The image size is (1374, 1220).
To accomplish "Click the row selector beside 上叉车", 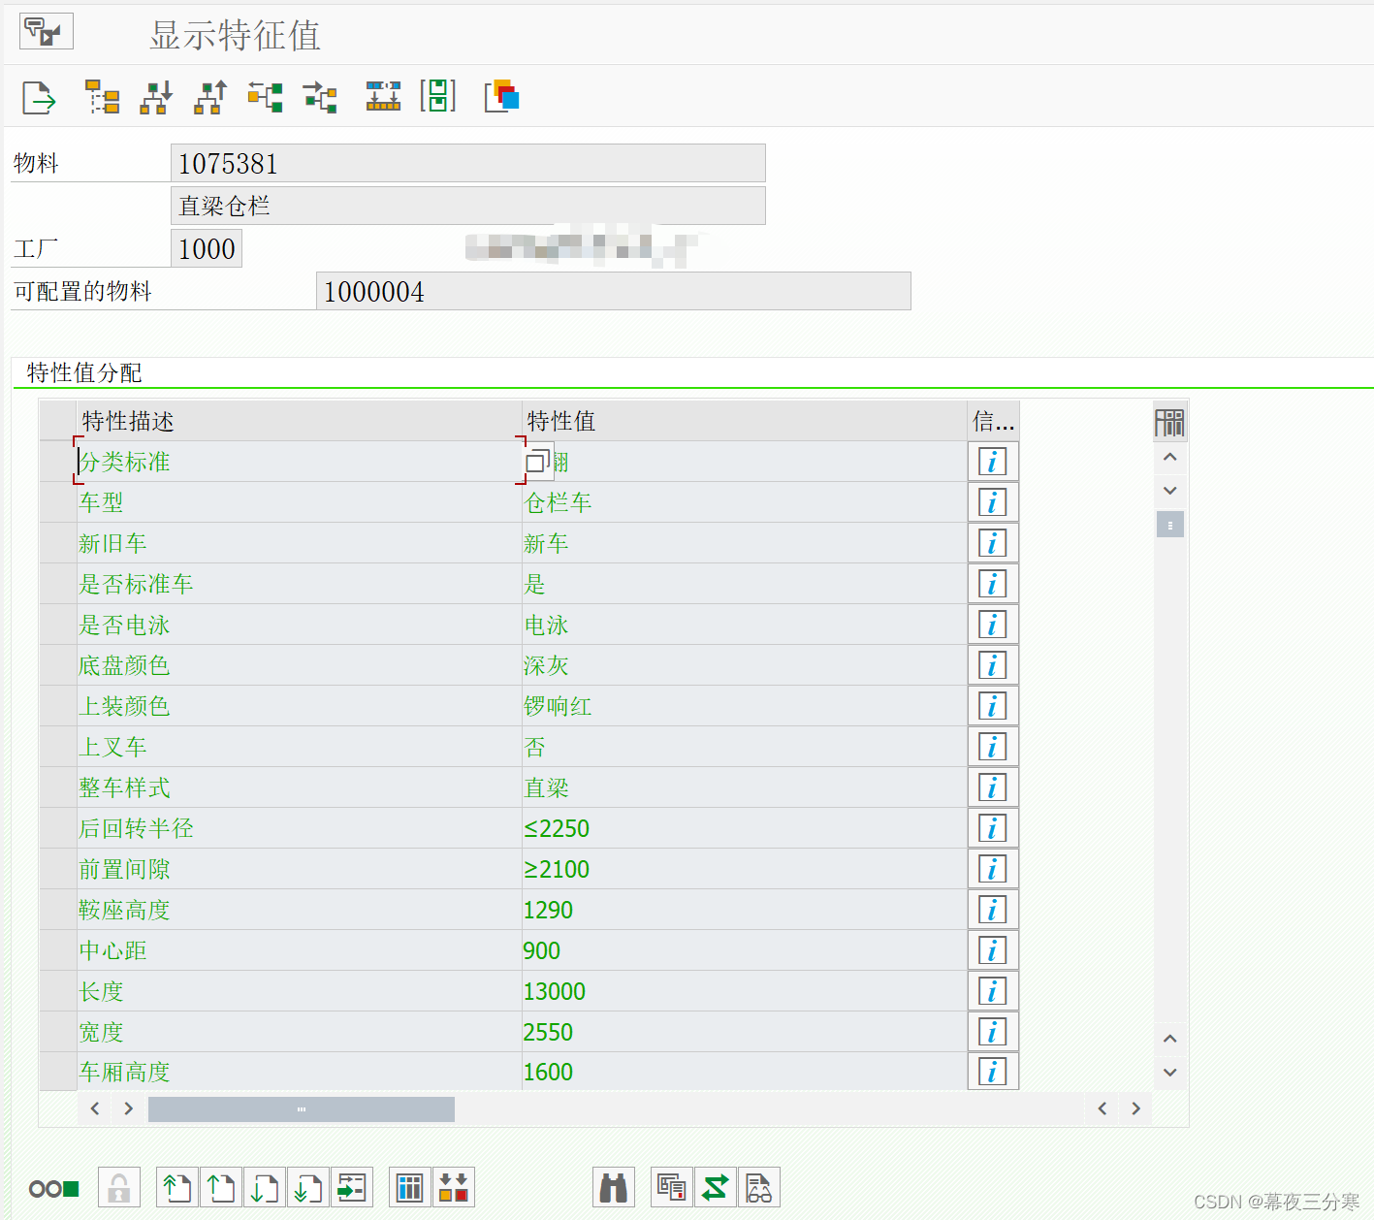I will (58, 747).
